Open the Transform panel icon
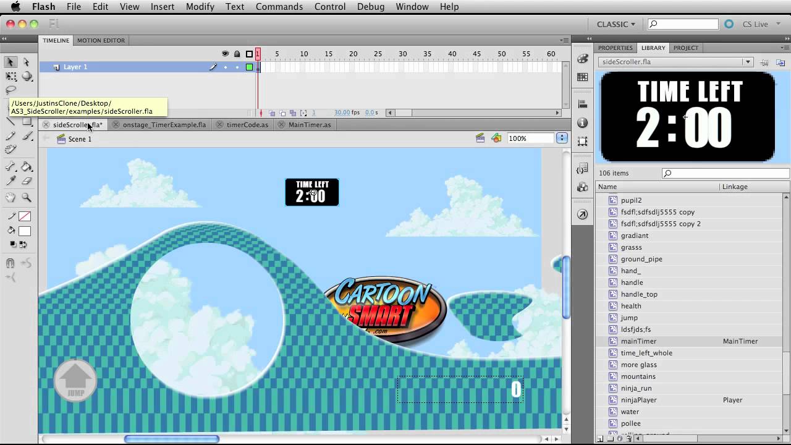This screenshot has height=445, width=791. click(582, 142)
